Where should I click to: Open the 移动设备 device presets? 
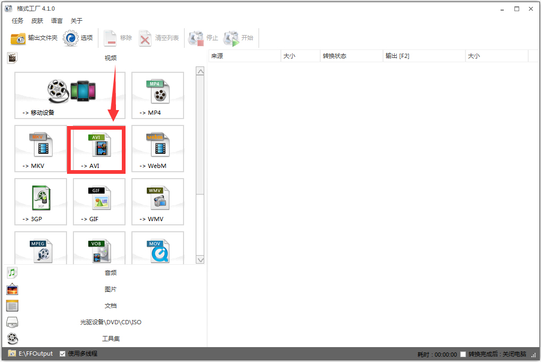click(70, 96)
